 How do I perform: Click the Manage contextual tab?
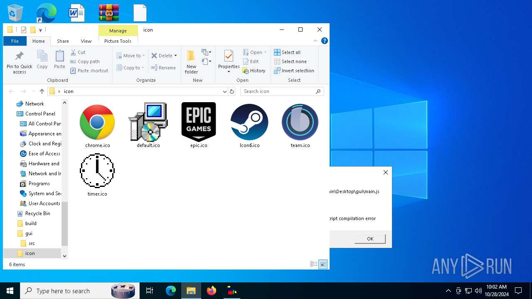tap(118, 31)
